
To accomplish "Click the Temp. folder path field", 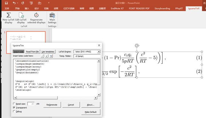I will [87, 56].
